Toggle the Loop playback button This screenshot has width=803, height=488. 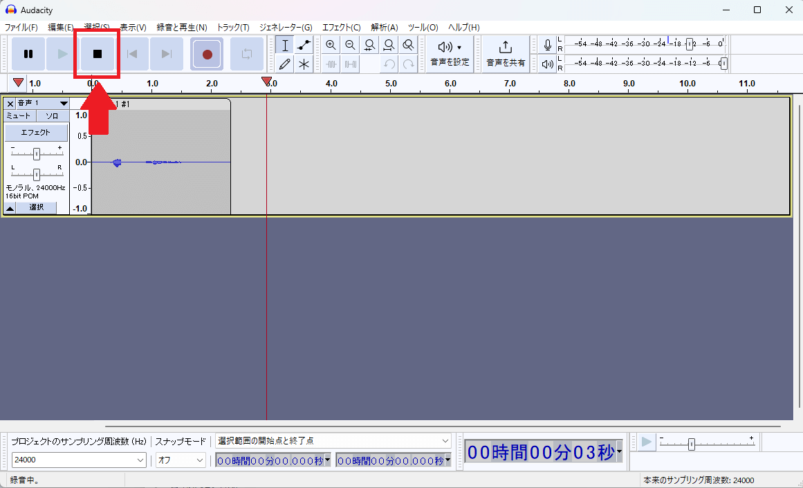(246, 54)
